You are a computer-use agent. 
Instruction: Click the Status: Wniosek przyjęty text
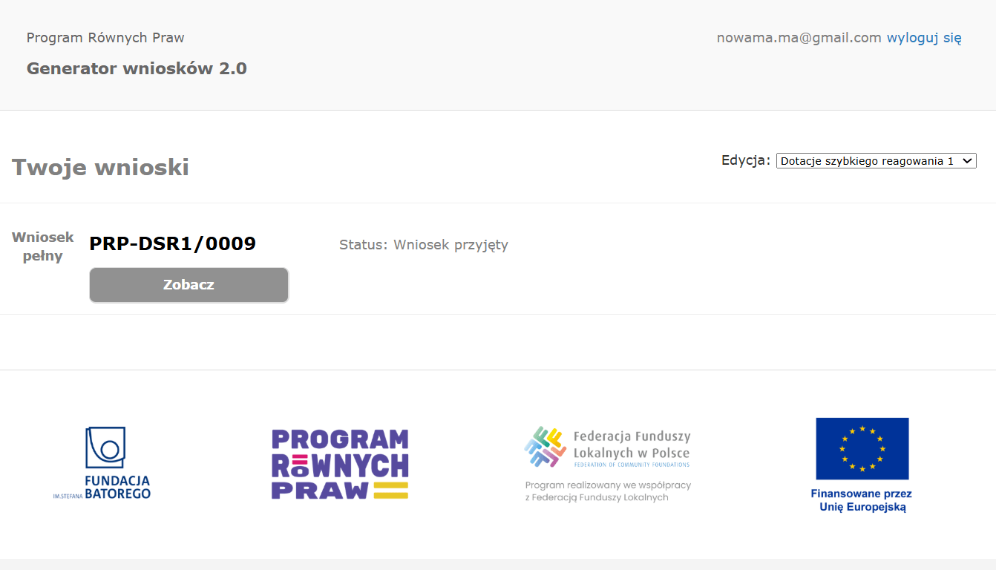pos(423,245)
